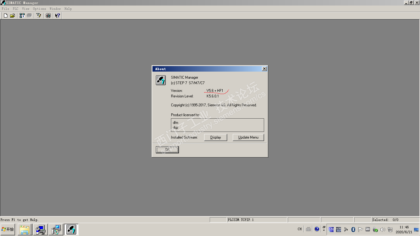Open the volume speaker tray icon
The image size is (420, 236).
382,229
